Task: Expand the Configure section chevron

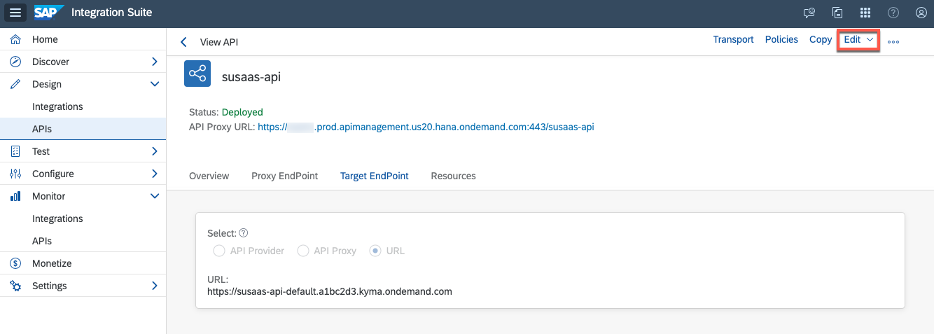Action: tap(155, 174)
